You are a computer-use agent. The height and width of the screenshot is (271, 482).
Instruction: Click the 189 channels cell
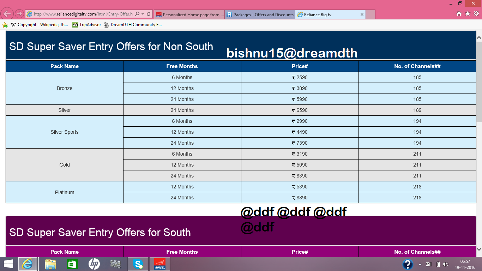417,110
